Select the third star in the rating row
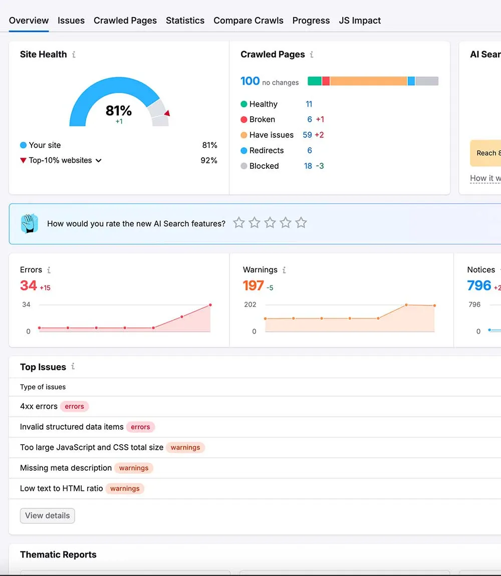This screenshot has height=576, width=501. pos(270,222)
